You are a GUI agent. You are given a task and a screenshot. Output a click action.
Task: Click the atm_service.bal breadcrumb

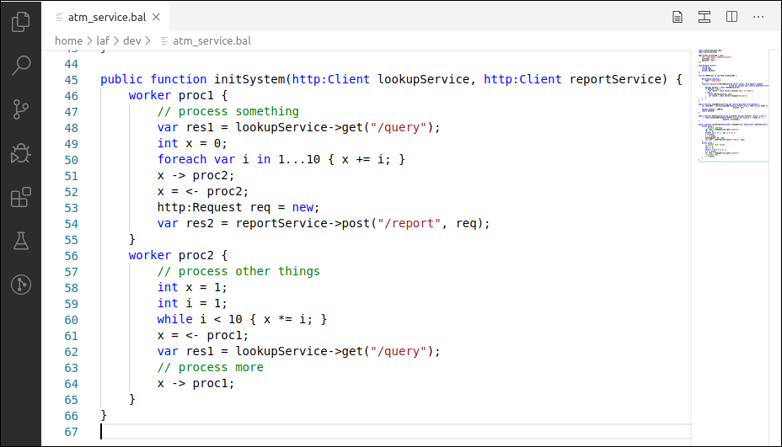coord(212,41)
